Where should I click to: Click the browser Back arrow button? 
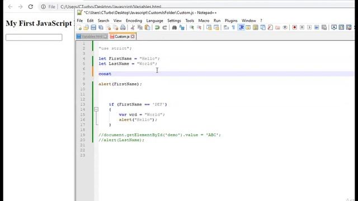(x=10, y=7)
